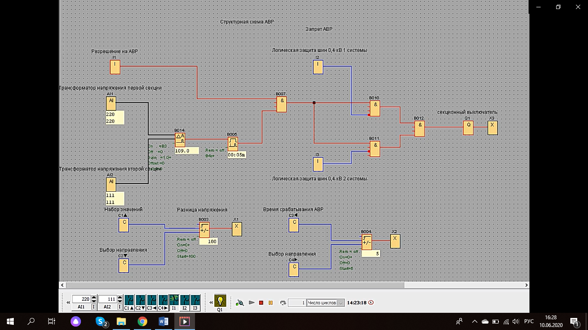
Task: Decrease the AI2 value with down arrow
Action: [120, 301]
